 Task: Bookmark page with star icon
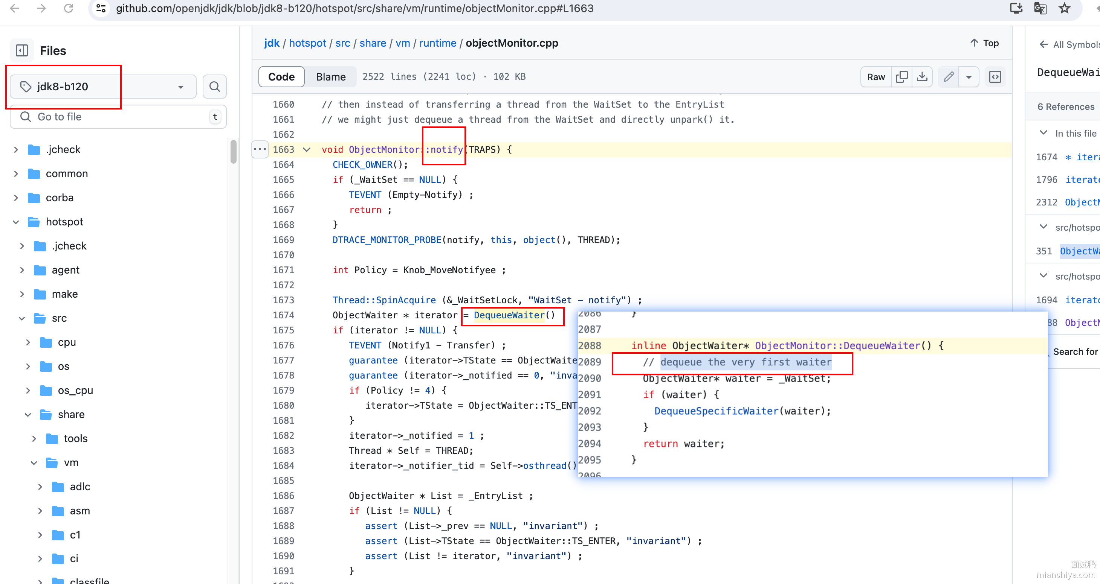(x=1065, y=9)
